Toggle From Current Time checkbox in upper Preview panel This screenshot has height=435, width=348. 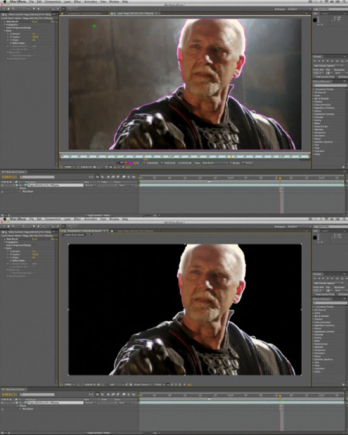click(314, 77)
